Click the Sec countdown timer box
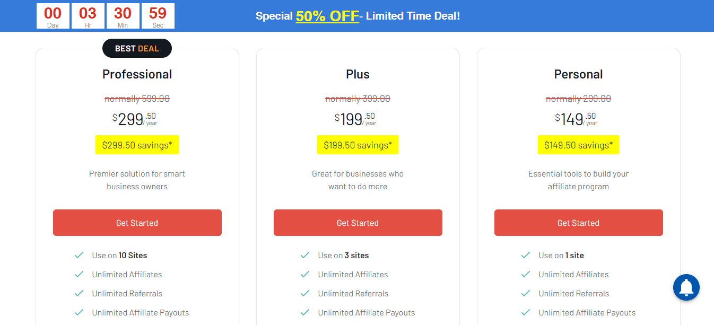 pyautogui.click(x=158, y=15)
